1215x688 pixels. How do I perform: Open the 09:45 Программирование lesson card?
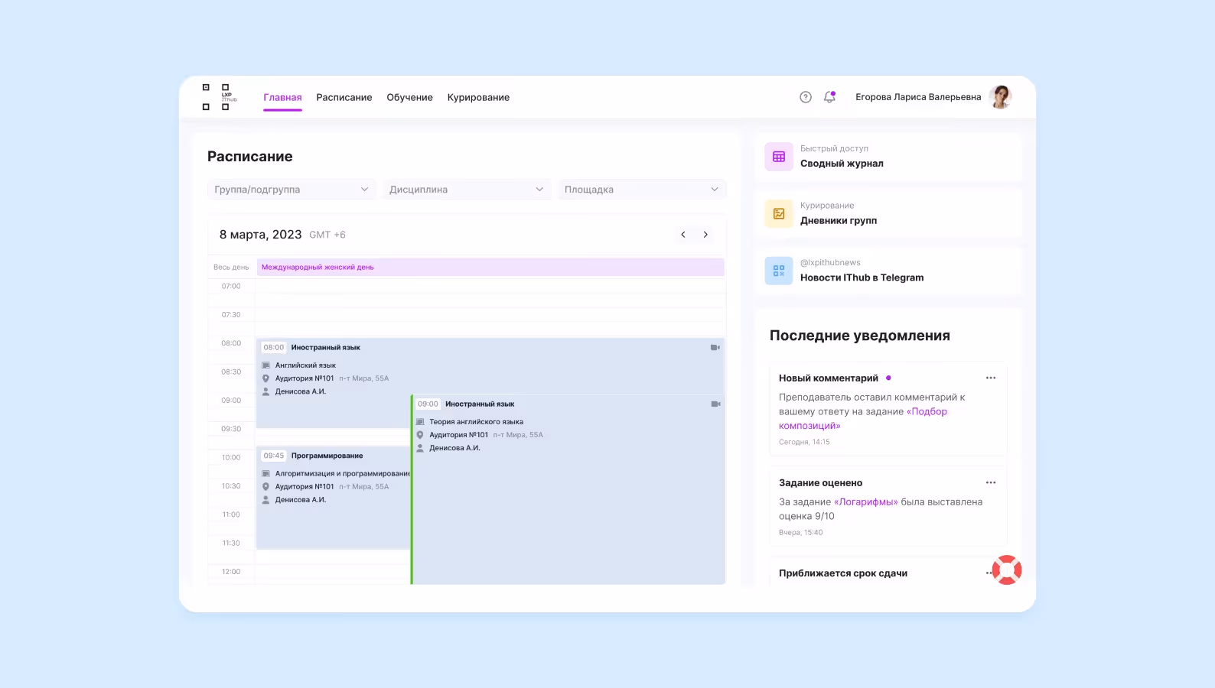334,498
